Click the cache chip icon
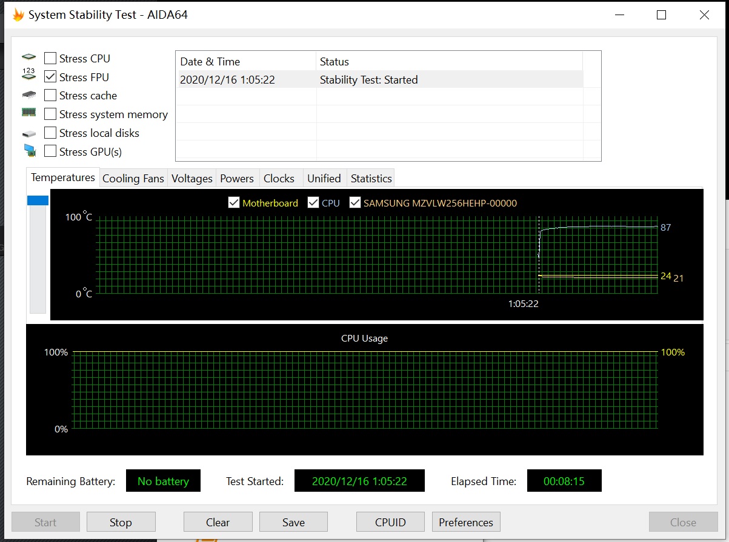Screen dimensions: 729x542 pyautogui.click(x=29, y=94)
